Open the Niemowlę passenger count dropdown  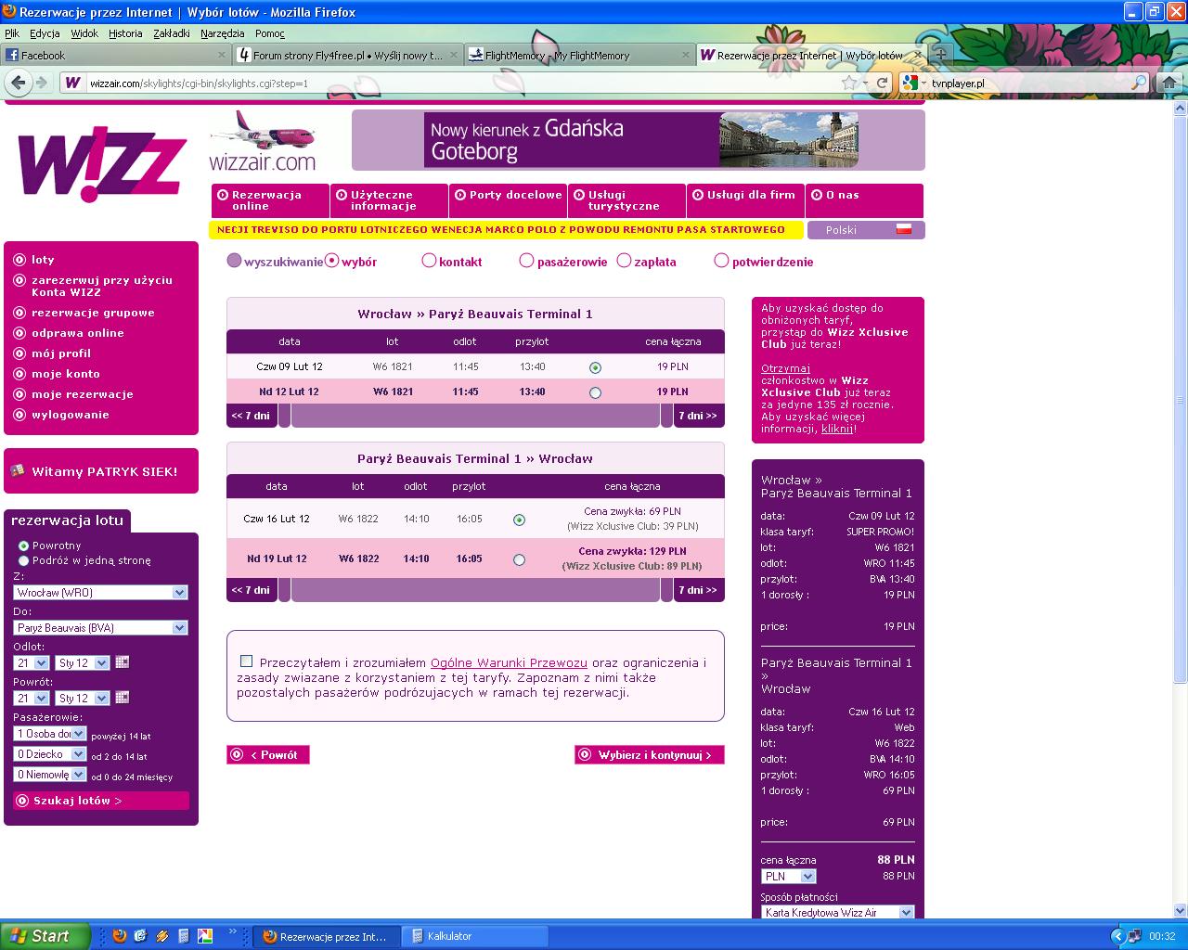50,774
